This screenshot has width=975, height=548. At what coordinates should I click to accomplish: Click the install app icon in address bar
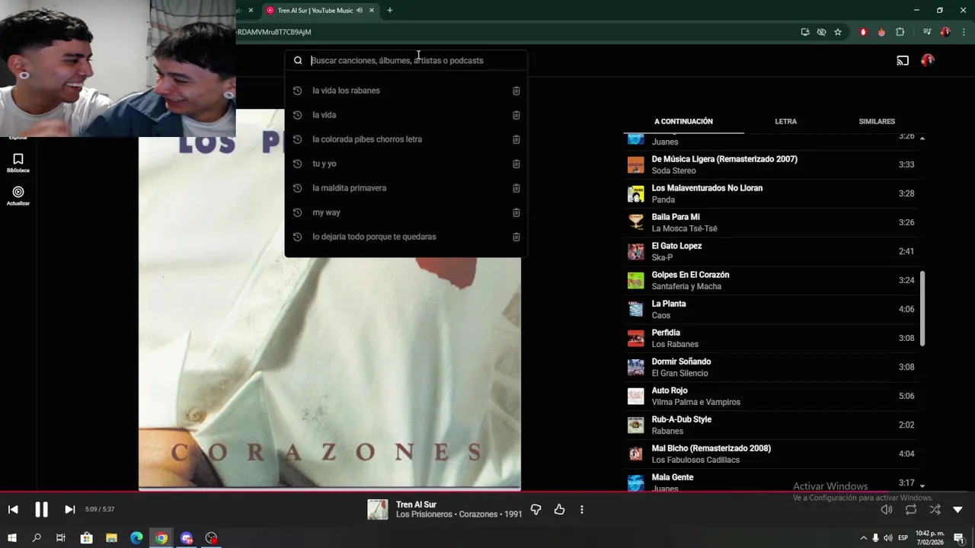click(x=805, y=32)
